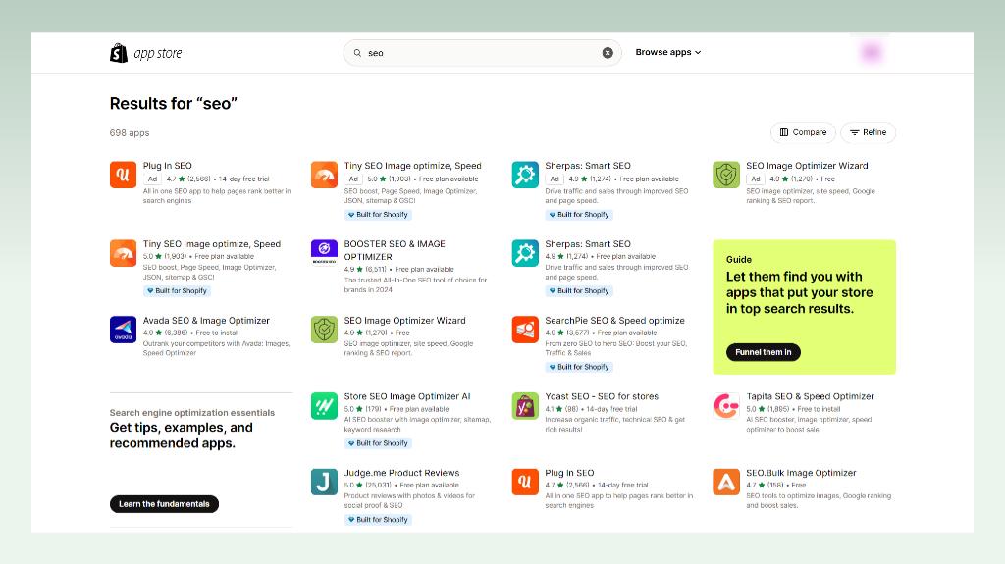Open SEO Image Optimizer Wizard ad icon
This screenshot has width=1005, height=564.
[726, 175]
